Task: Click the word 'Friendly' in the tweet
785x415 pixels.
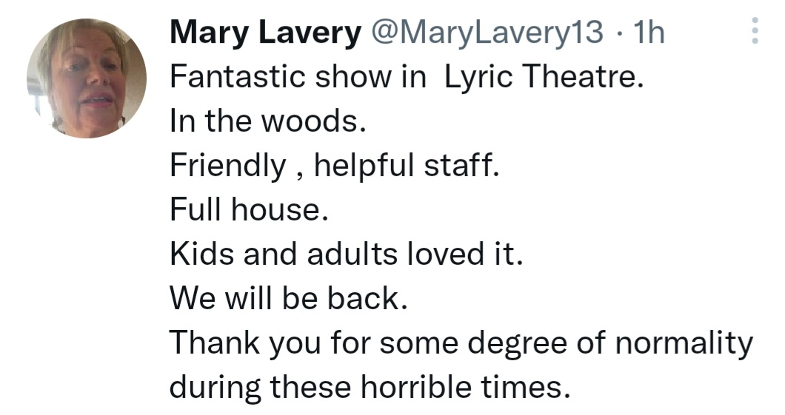Action: point(228,166)
